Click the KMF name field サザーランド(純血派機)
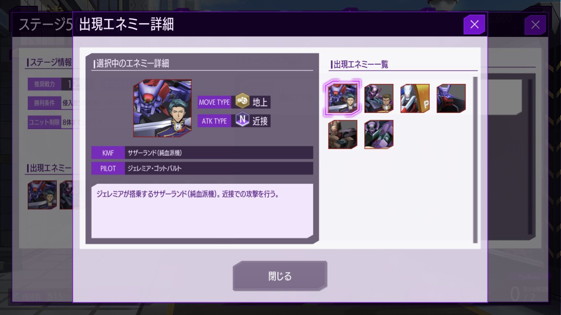The height and width of the screenshot is (315, 561). (219, 153)
